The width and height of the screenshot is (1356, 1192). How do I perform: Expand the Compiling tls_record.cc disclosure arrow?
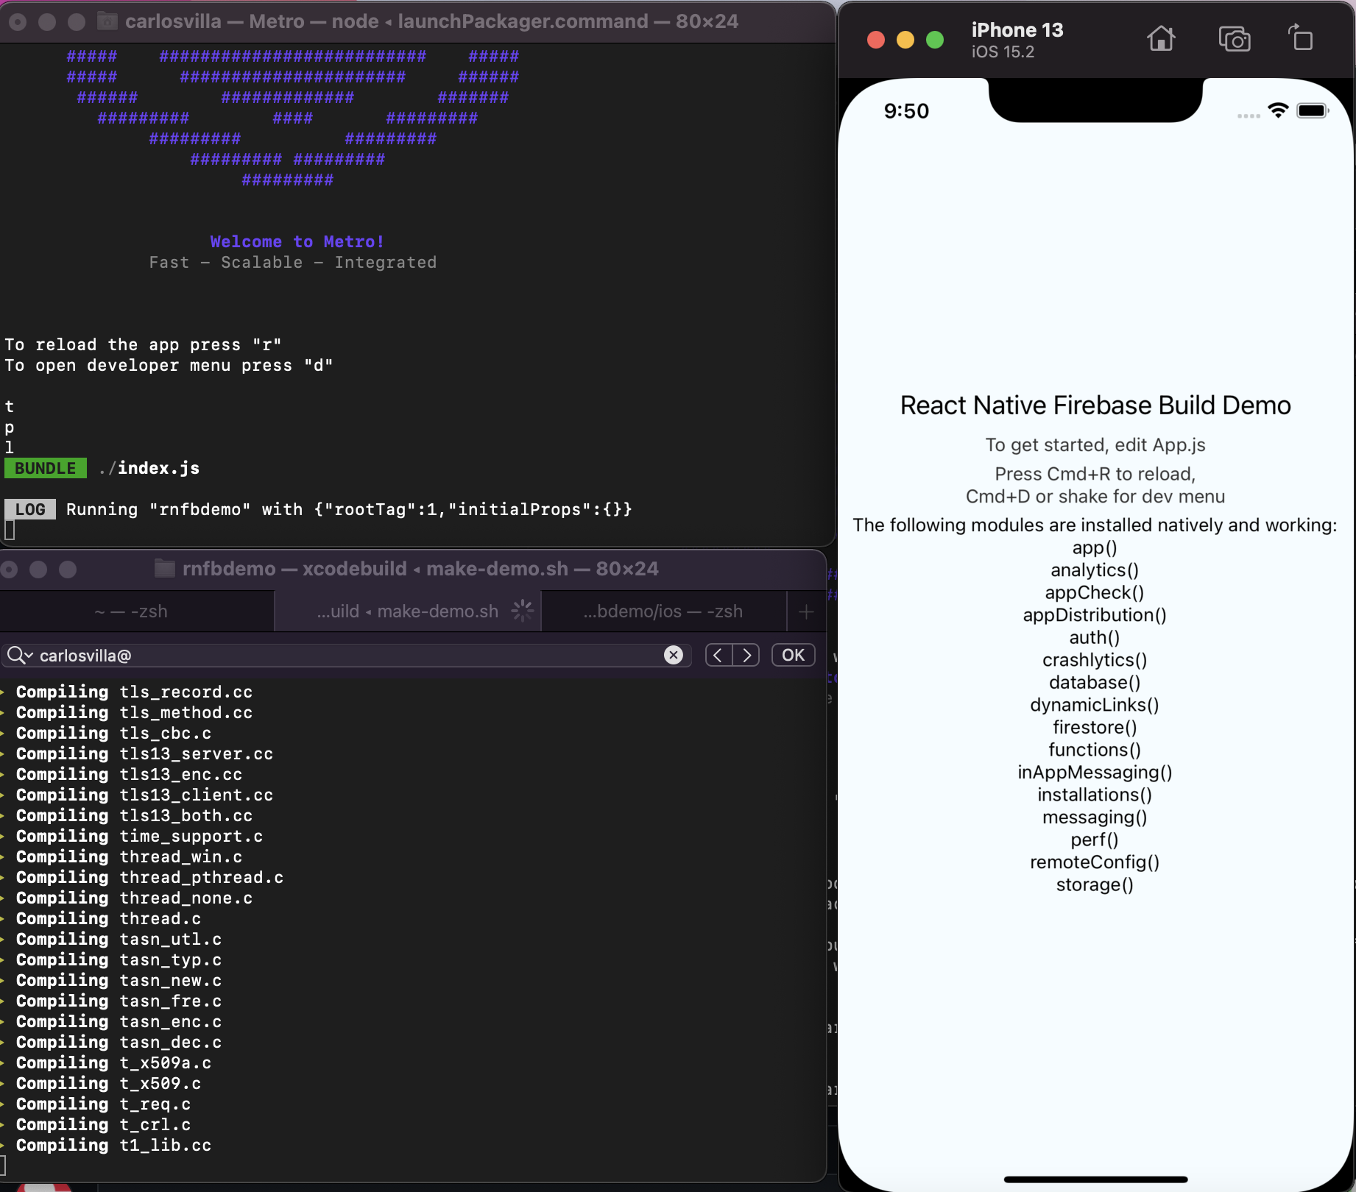[5, 692]
